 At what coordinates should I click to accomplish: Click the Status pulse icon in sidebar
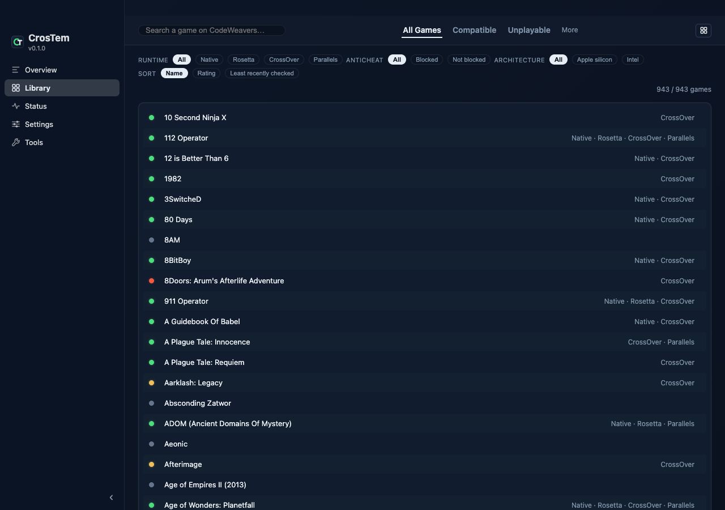pyautogui.click(x=16, y=106)
